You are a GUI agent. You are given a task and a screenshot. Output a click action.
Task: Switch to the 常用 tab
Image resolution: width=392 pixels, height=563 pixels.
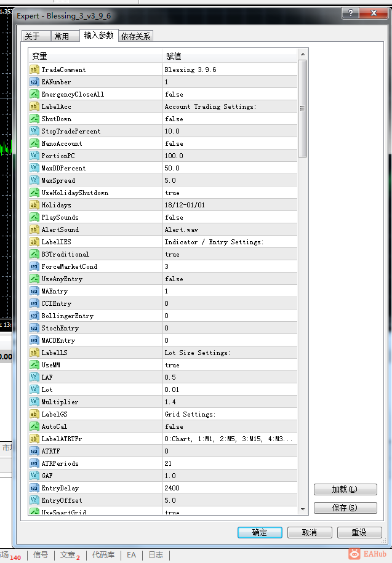pyautogui.click(x=65, y=36)
